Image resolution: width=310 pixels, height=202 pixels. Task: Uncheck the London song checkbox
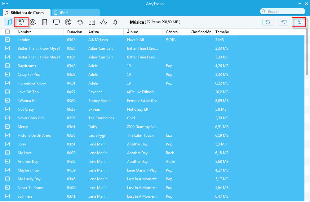(7, 39)
